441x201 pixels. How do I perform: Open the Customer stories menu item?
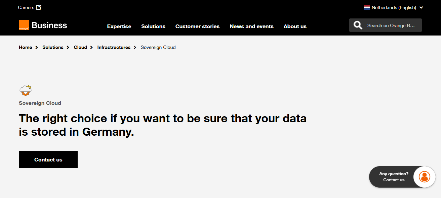point(197,26)
